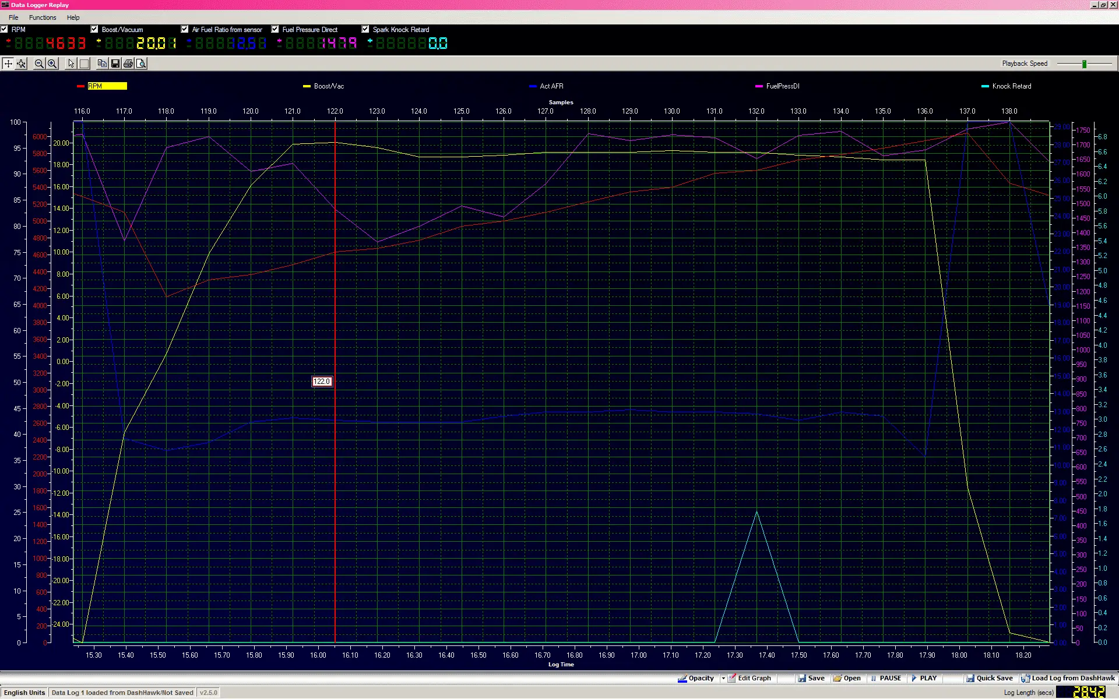This screenshot has width=1119, height=699.
Task: Click the zoom in magnifier icon
Action: tap(52, 63)
